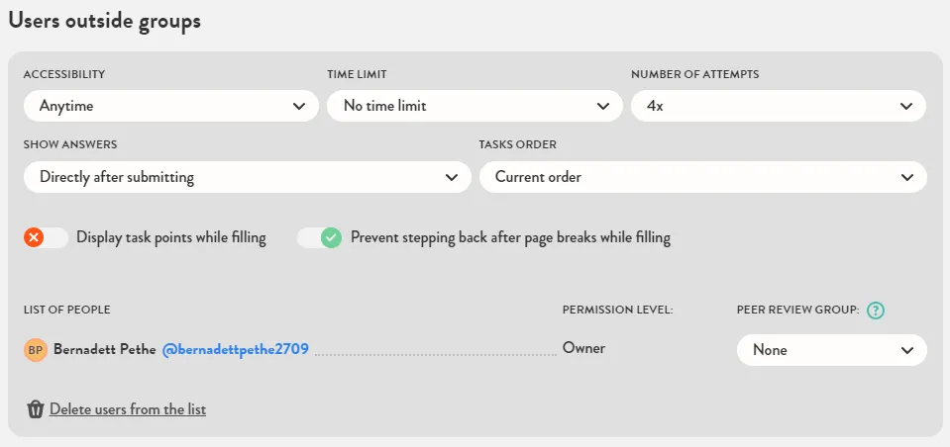950x447 pixels.
Task: Click the Owner permission level text
Action: 583,348
